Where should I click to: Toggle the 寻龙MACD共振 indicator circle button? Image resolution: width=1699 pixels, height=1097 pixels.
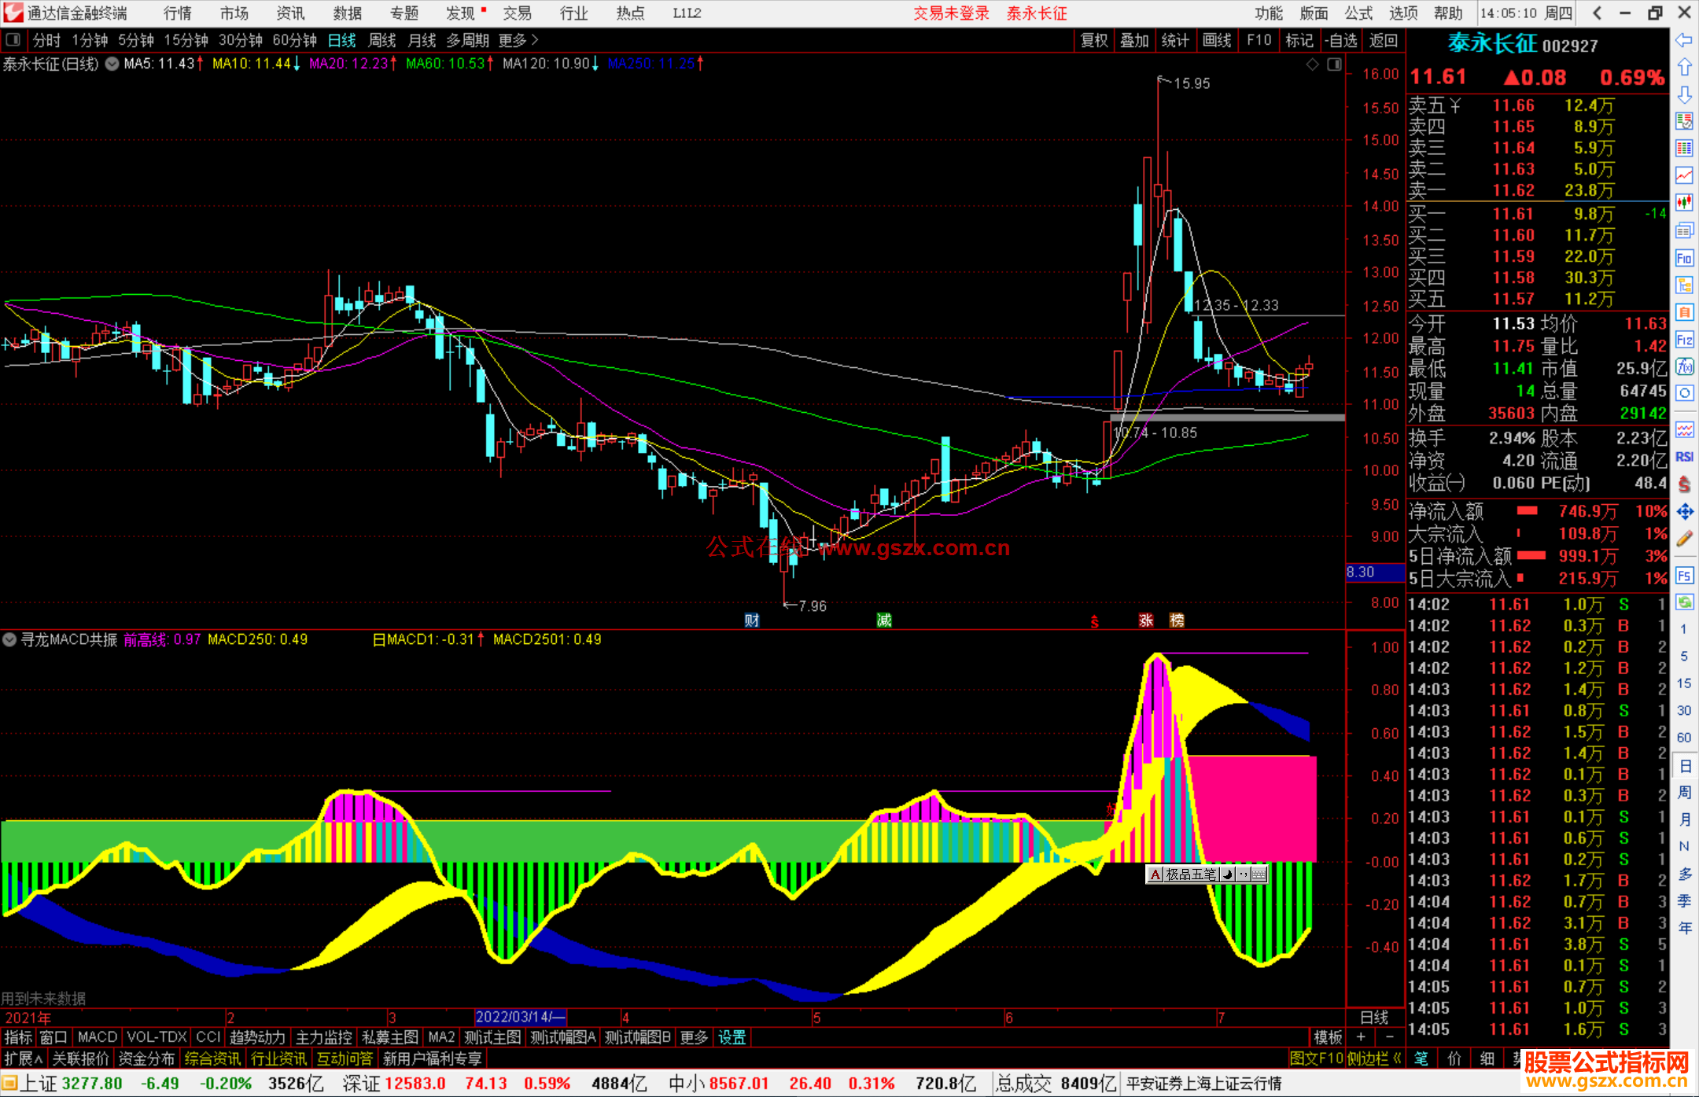9,639
